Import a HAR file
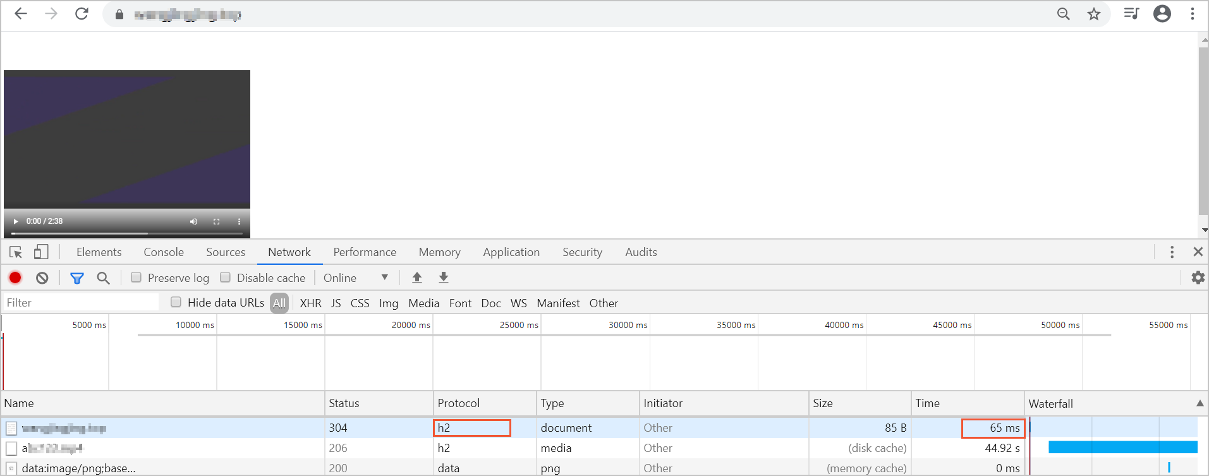Image resolution: width=1209 pixels, height=476 pixels. pyautogui.click(x=417, y=278)
